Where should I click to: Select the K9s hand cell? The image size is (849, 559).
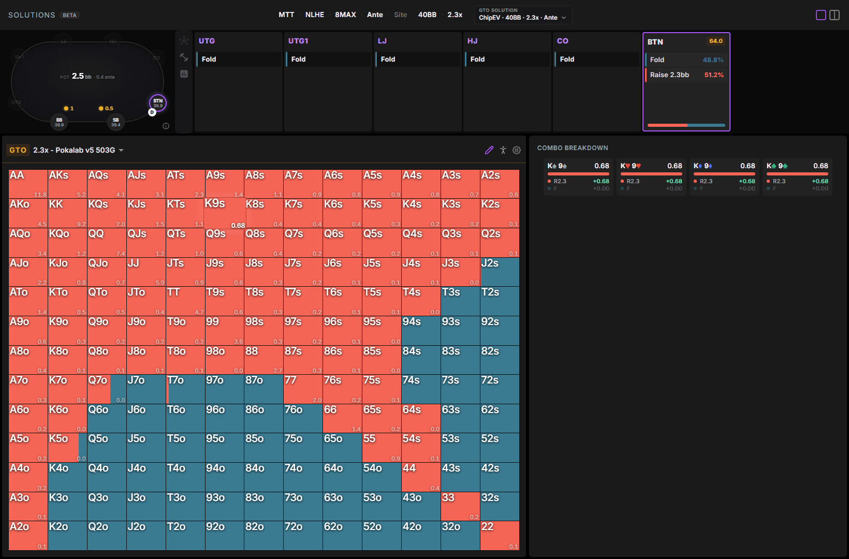tap(225, 213)
